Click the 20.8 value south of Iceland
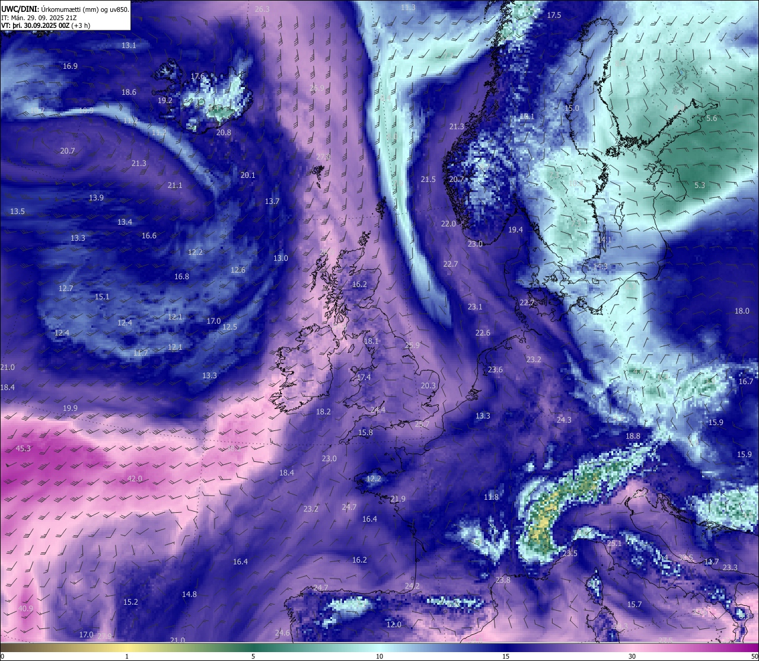Viewport: 759px width, 661px height. tap(224, 133)
